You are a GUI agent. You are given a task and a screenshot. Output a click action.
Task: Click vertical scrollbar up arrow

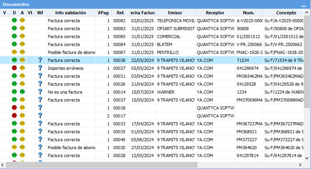(x=307, y=12)
